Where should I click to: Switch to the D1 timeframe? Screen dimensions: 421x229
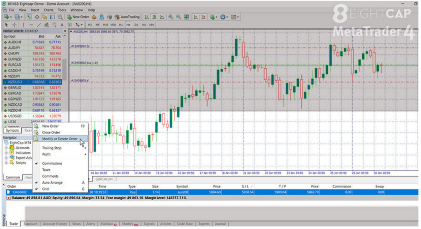coord(136,25)
